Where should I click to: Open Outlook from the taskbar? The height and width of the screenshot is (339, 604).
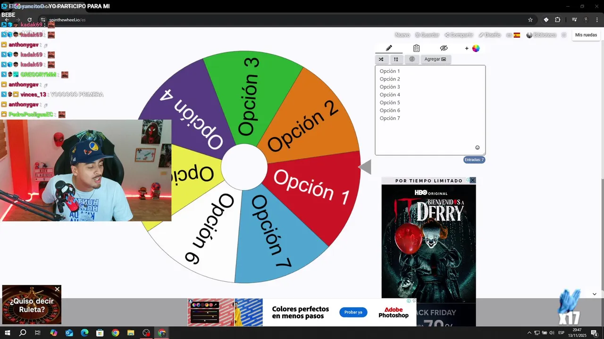69,333
